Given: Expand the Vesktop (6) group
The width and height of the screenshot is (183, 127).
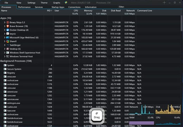Looking at the screenshot, I should 5,49.
